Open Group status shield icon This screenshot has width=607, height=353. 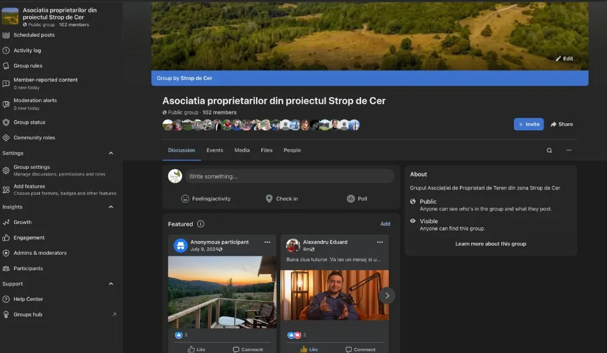[6, 122]
